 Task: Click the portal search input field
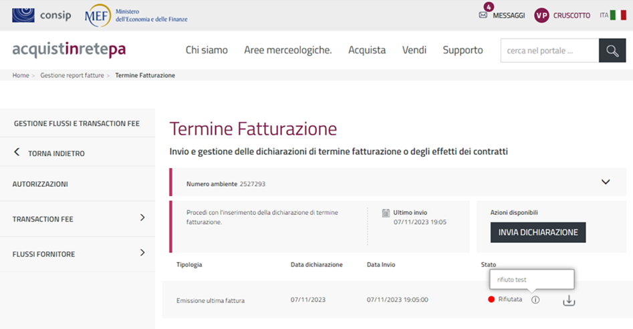pos(549,51)
